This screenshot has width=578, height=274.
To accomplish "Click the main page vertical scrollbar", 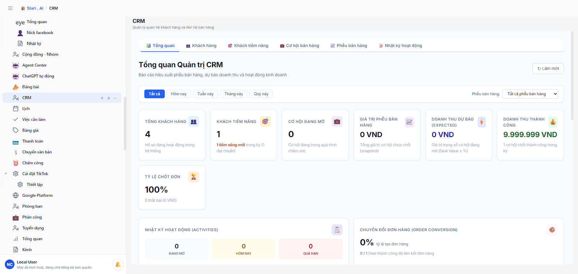I will pyautogui.click(x=572, y=75).
